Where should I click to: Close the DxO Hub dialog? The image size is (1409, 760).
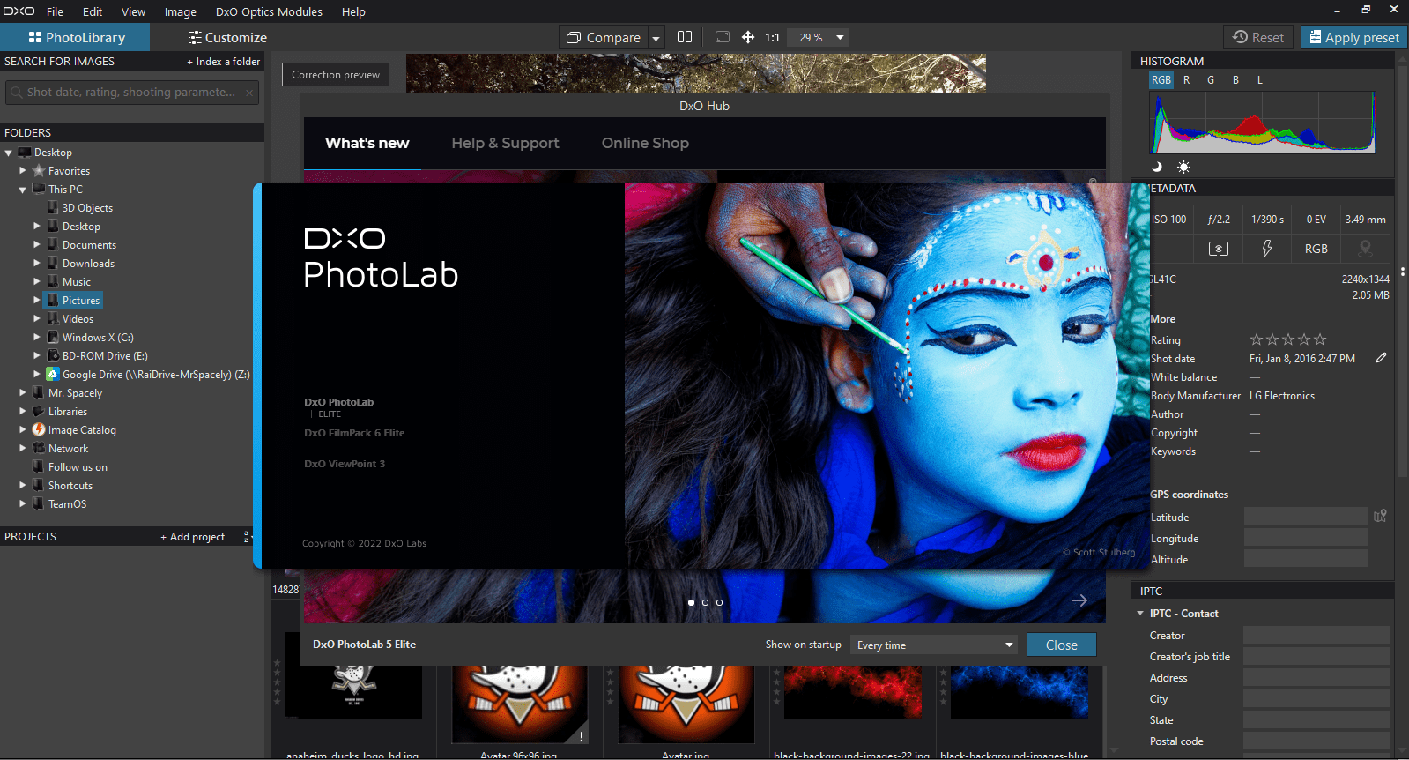1061,645
